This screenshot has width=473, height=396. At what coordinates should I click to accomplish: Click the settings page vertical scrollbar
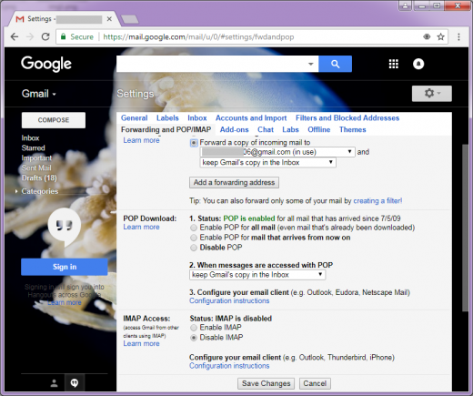click(465, 228)
